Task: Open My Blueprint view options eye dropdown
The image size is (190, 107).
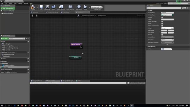Action: click(27, 39)
